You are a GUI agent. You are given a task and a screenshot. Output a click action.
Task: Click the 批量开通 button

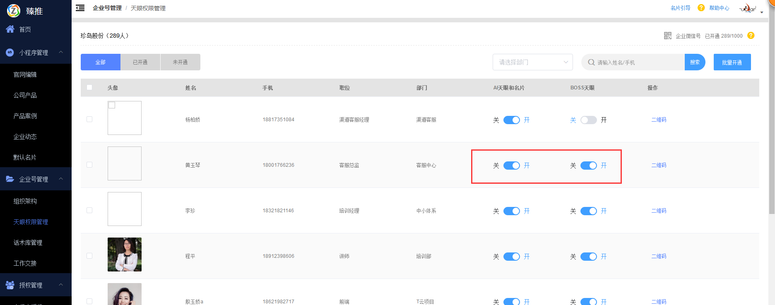732,62
